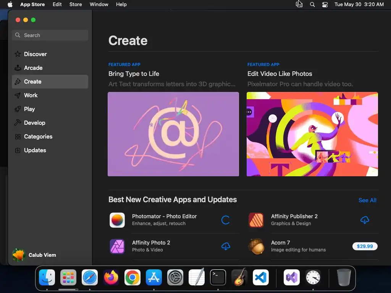Click the Categories grid icon in sidebar
The image size is (391, 293).
(18, 137)
